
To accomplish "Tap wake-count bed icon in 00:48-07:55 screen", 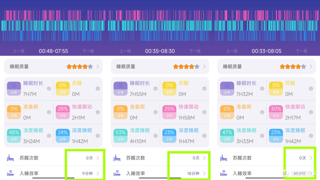I will (x=10, y=158).
